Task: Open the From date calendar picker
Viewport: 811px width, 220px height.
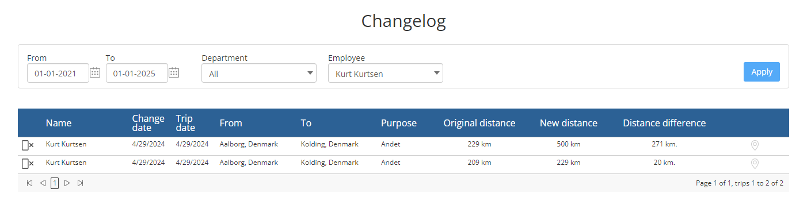Action: 95,73
